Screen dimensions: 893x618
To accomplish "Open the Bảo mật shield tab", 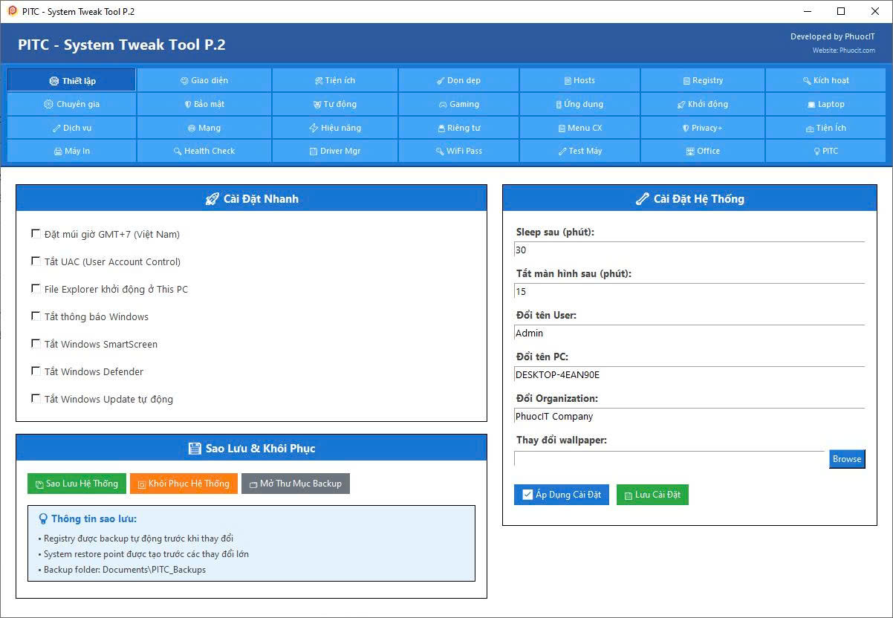I will pyautogui.click(x=204, y=104).
